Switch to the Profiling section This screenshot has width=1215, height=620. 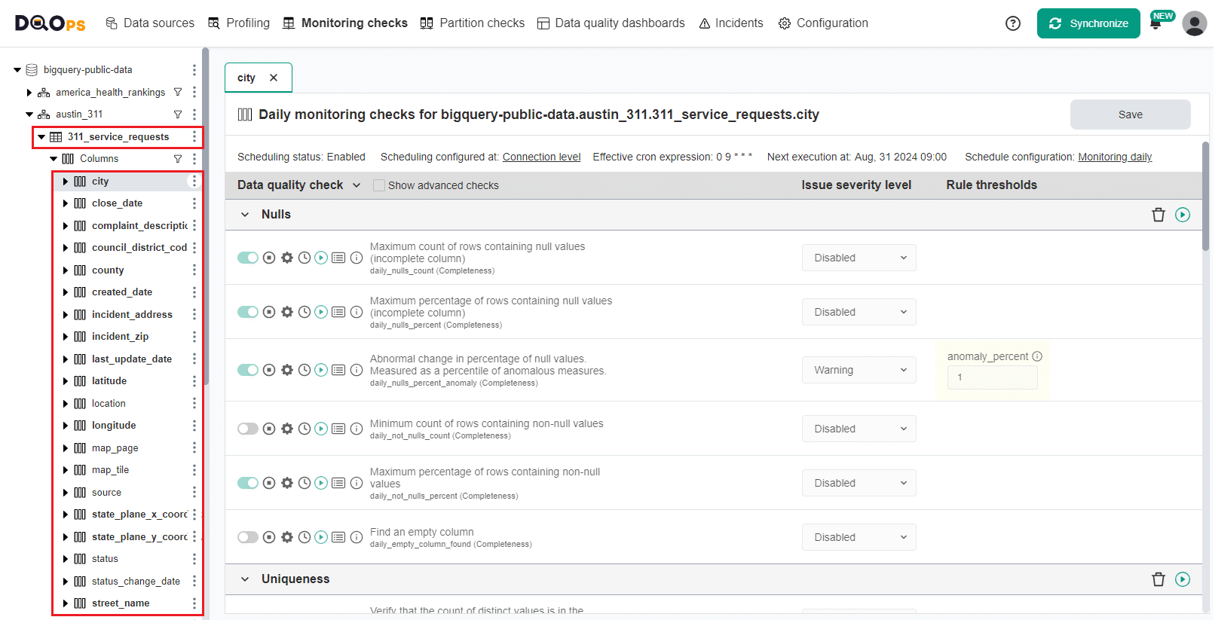[239, 23]
